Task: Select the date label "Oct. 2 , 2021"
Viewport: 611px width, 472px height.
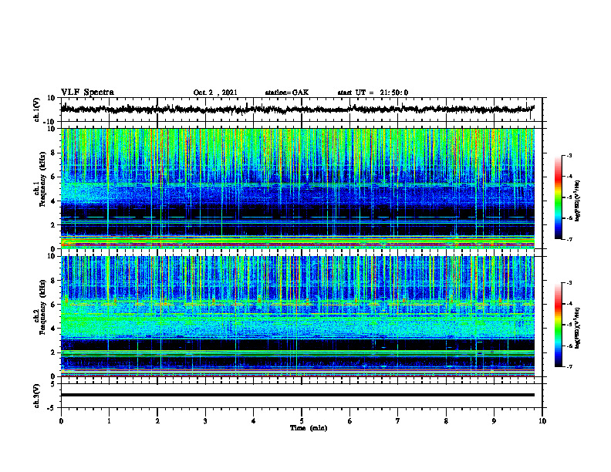Action: pyautogui.click(x=215, y=93)
